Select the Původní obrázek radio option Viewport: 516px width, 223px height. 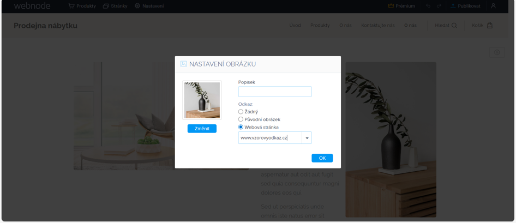(241, 119)
